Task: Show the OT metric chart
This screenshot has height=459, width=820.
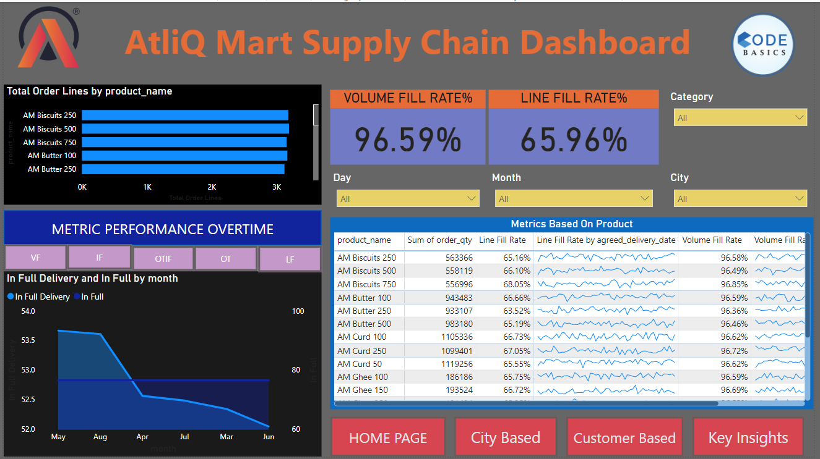Action: 226,259
